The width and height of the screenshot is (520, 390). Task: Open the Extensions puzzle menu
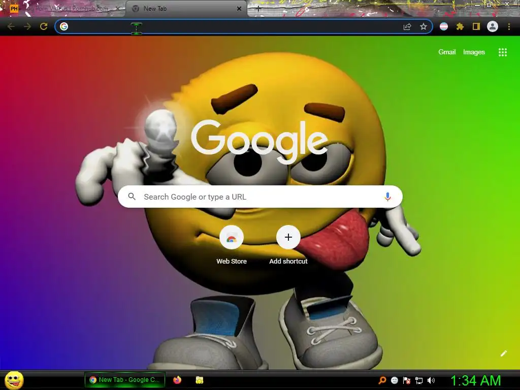(x=460, y=26)
